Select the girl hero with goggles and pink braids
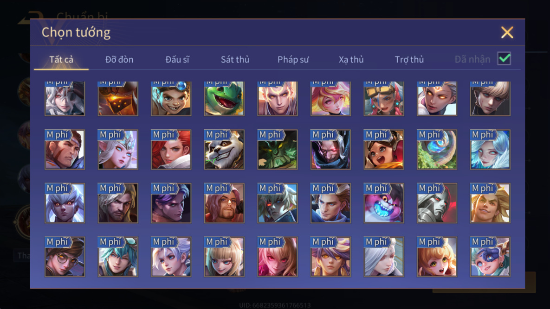 click(x=384, y=98)
